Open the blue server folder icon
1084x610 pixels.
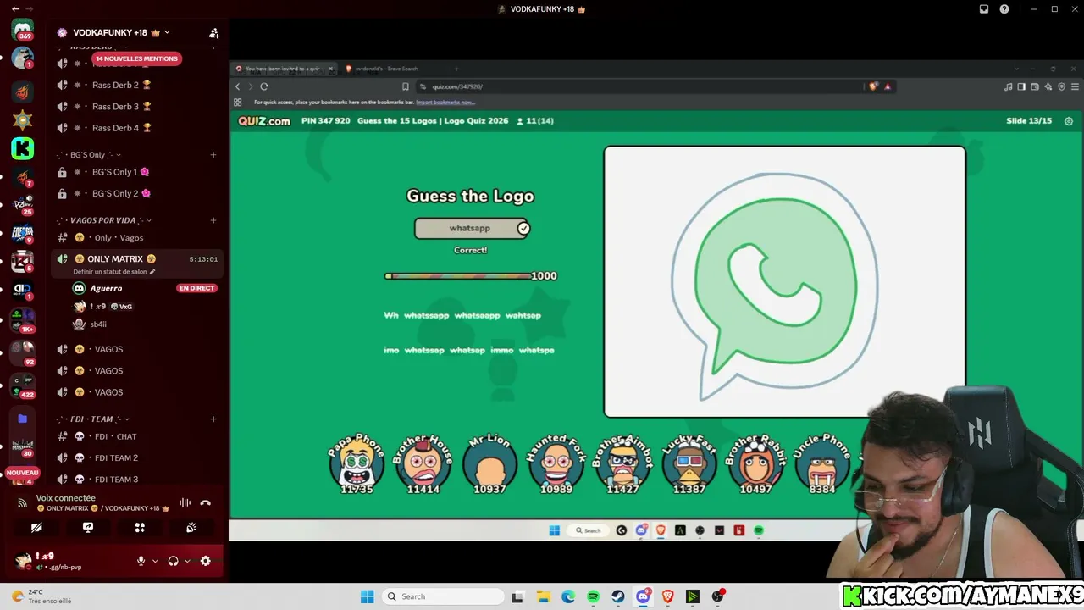pyautogui.click(x=23, y=419)
